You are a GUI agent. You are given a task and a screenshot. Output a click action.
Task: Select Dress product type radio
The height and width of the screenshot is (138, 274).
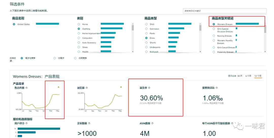[x=146, y=38]
